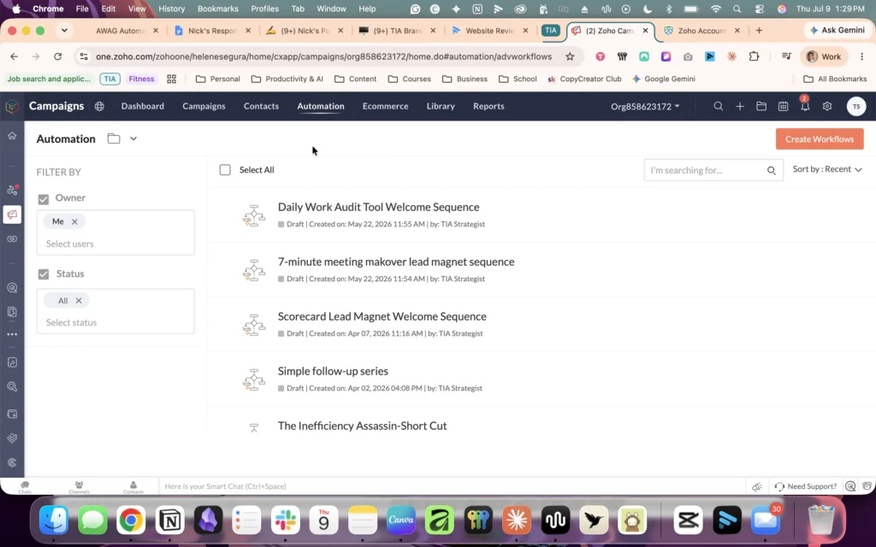Open the Ecommerce nav tab
The height and width of the screenshot is (547, 876).
pyautogui.click(x=386, y=106)
